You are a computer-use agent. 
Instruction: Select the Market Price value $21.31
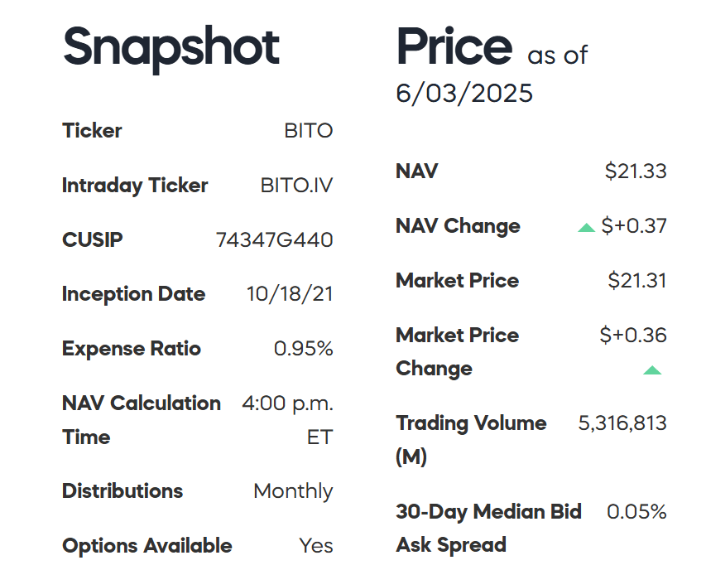(637, 281)
